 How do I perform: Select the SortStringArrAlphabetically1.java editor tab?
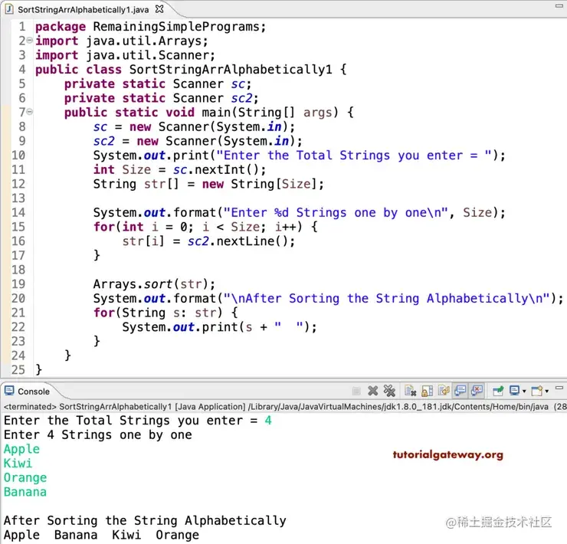(84, 10)
